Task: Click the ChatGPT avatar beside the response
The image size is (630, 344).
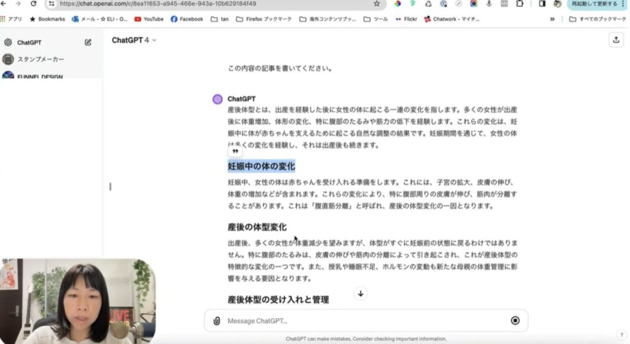Action: tap(217, 99)
